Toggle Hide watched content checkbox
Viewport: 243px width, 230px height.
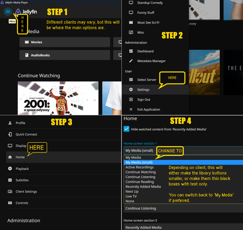click(126, 129)
